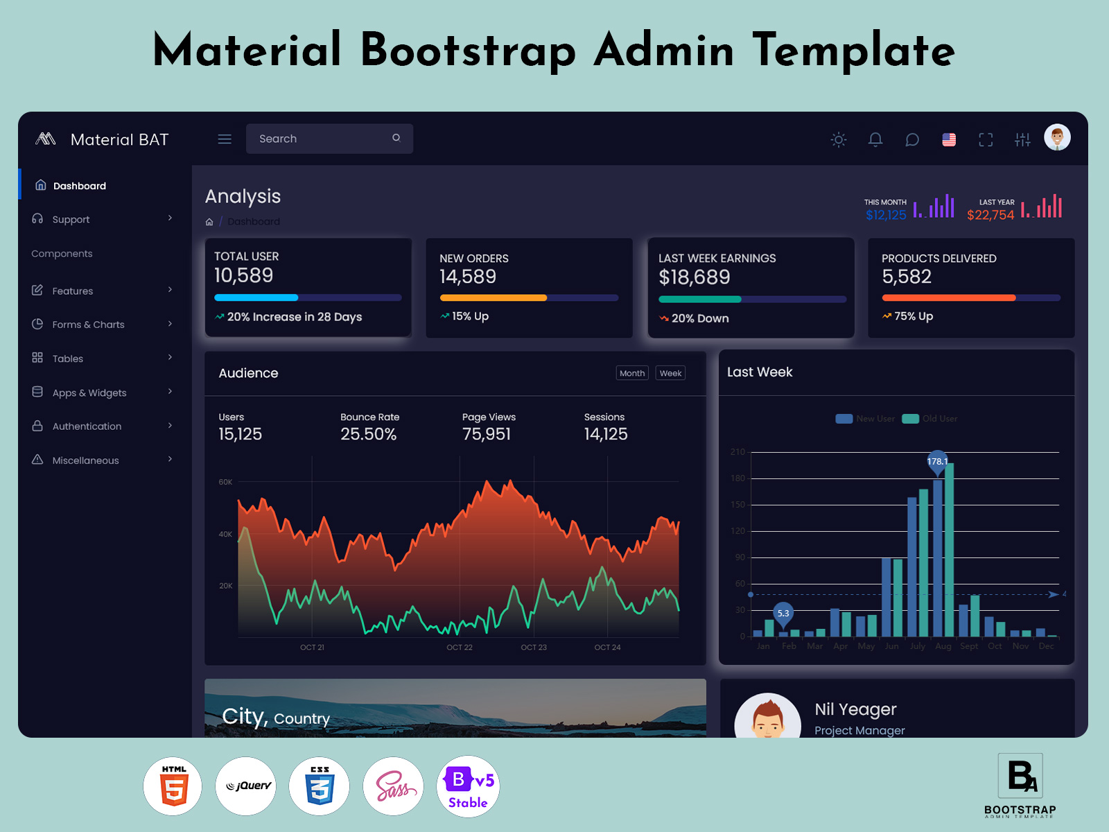Click the New Orders orange progress bar
The width and height of the screenshot is (1109, 832).
click(529, 298)
